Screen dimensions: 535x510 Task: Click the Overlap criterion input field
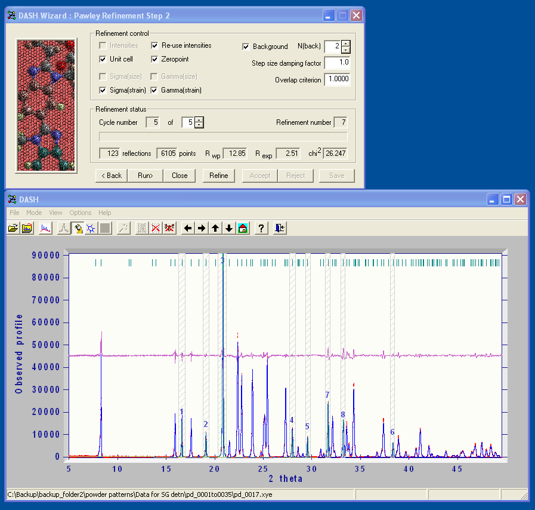point(338,79)
